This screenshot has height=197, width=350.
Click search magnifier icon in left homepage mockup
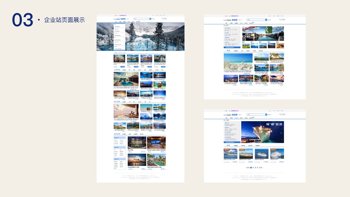tap(150, 19)
